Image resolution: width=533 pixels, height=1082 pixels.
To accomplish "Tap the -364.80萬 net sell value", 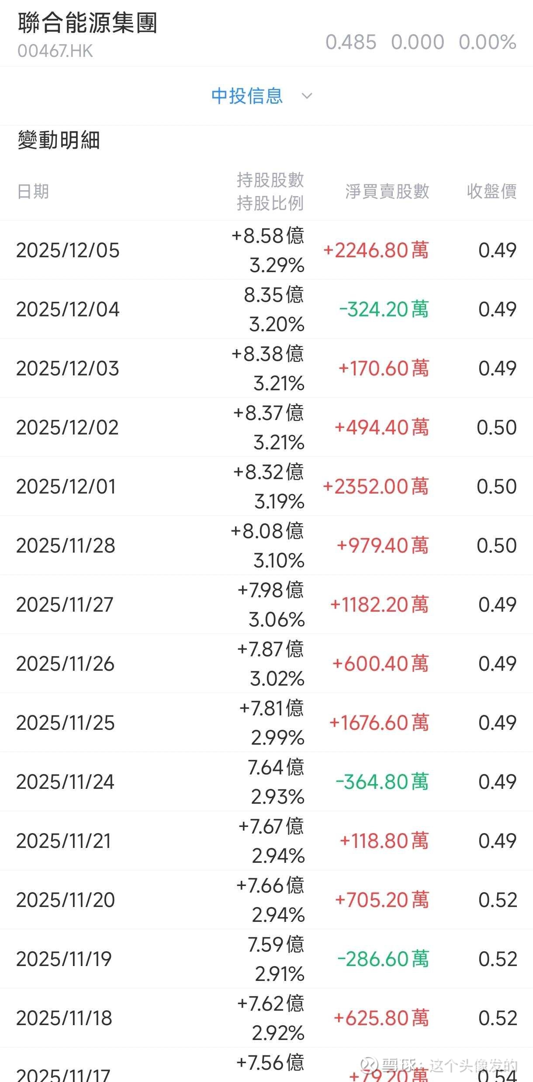I will [x=382, y=782].
